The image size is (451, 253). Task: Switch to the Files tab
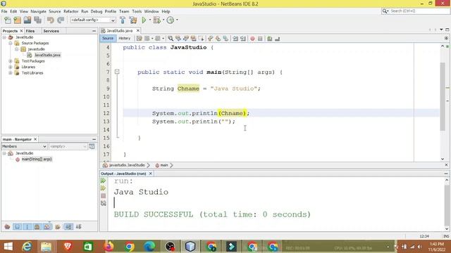coord(30,31)
